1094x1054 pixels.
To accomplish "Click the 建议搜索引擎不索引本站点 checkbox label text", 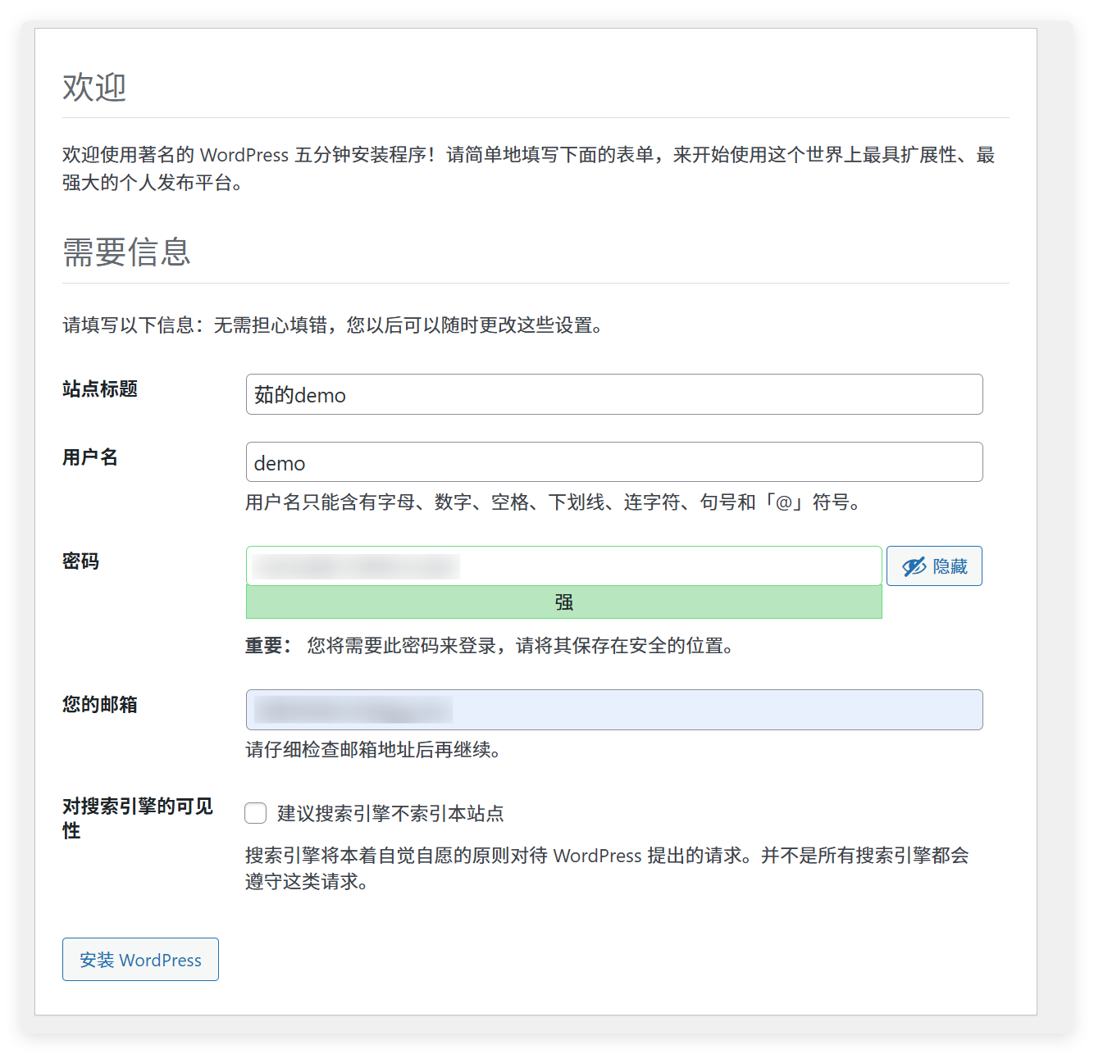I will (390, 813).
